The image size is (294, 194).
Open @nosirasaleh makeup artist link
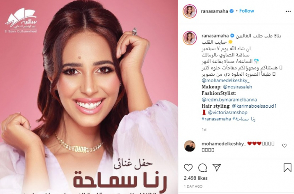(x=238, y=87)
